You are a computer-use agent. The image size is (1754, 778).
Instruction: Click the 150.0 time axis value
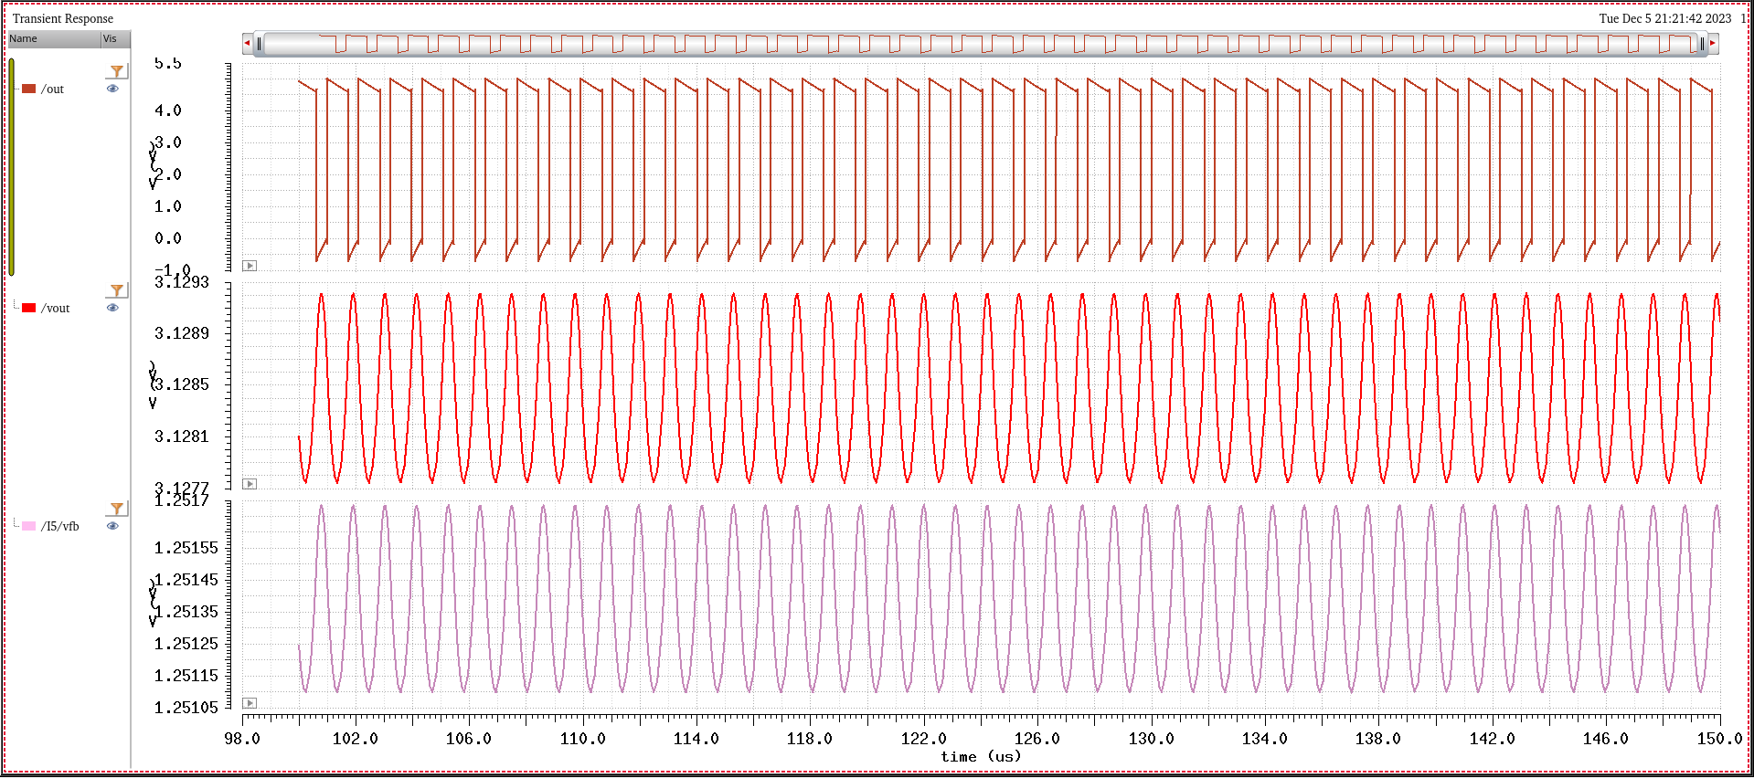click(1719, 739)
